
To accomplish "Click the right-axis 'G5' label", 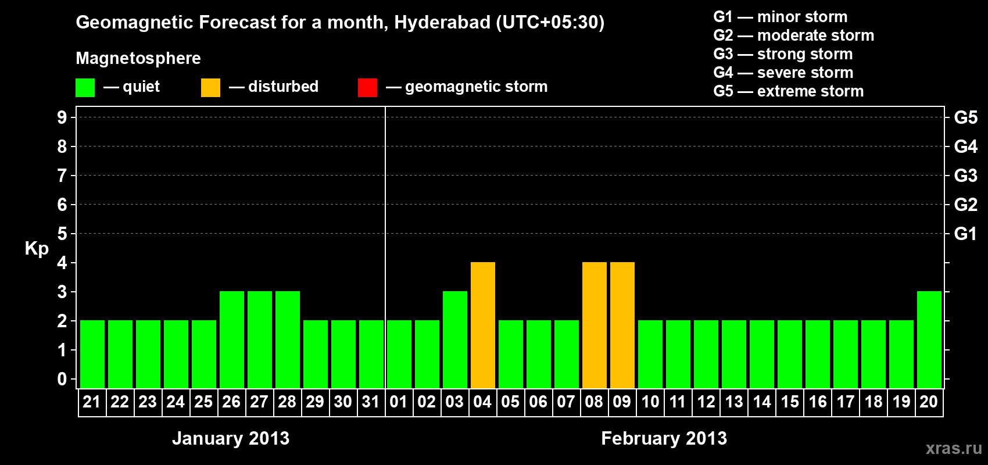I will coord(966,117).
